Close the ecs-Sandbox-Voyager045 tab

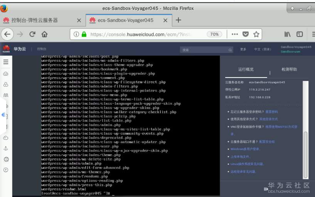tap(165, 20)
